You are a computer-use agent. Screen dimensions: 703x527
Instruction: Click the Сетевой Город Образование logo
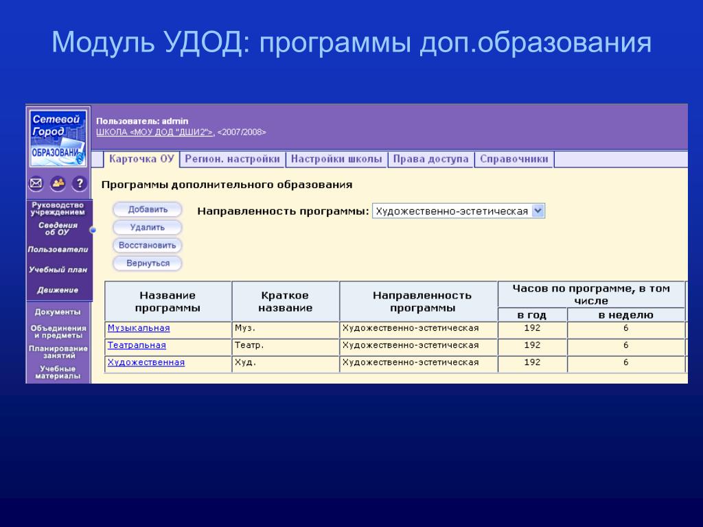(x=58, y=139)
